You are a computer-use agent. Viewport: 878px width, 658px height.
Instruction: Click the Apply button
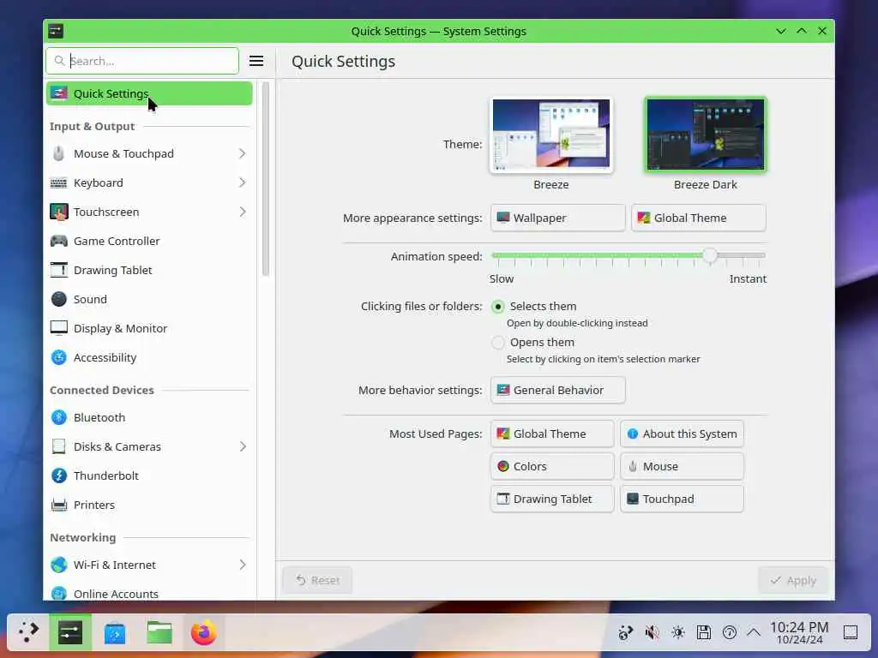point(793,580)
